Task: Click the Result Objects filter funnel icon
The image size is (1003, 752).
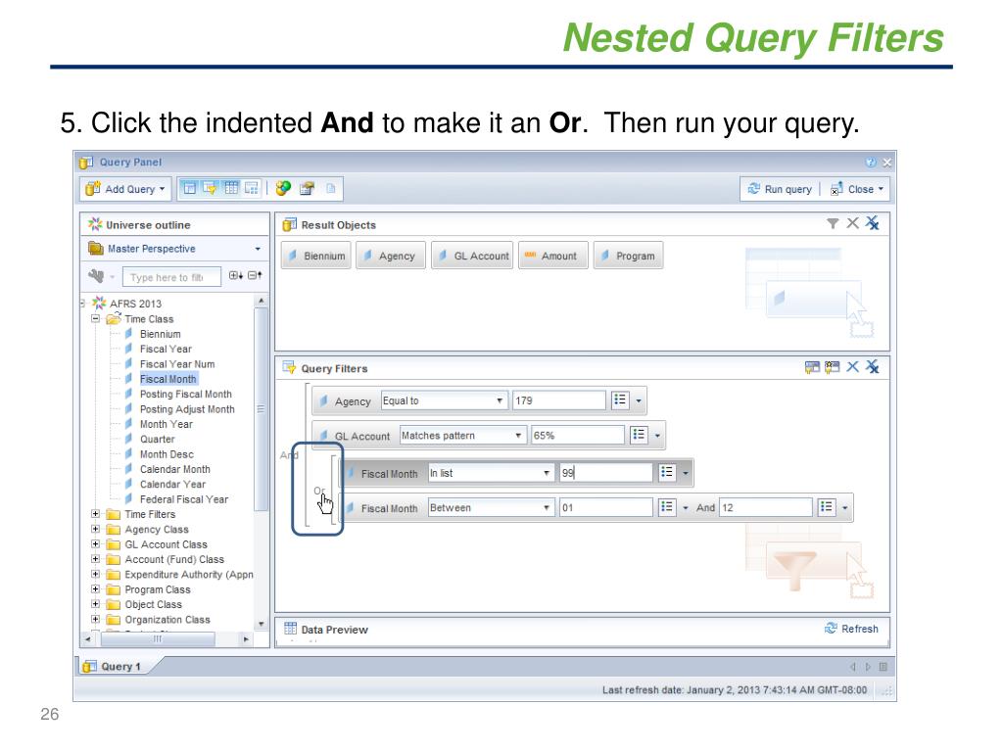Action: pos(833,223)
